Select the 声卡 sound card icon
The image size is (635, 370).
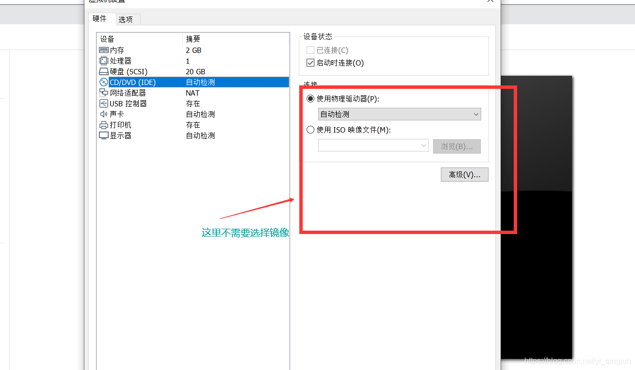(104, 114)
